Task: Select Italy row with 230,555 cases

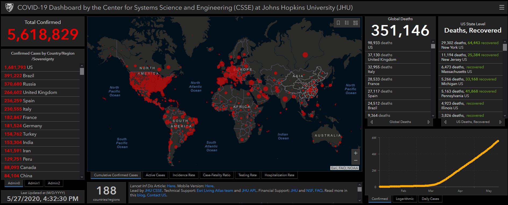Action: [40, 109]
